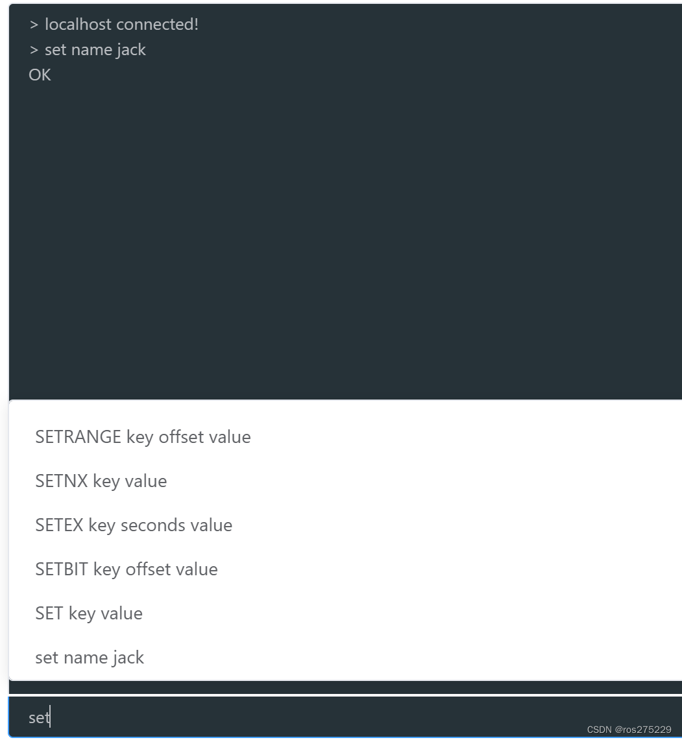Choose the SET key value completion
The image size is (682, 740).
pyautogui.click(x=89, y=614)
